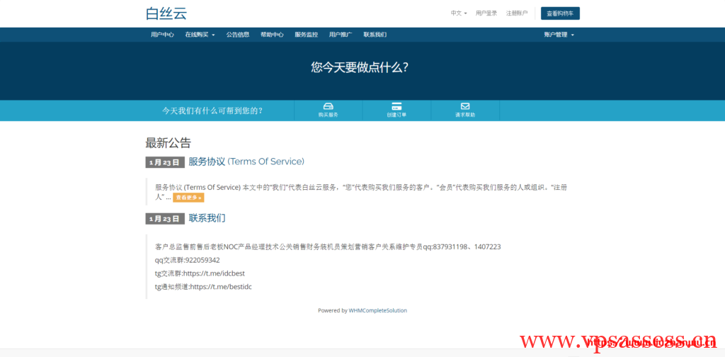Expand the 账户管理 dropdown
Screen dimensions: 725x357
[x=559, y=35]
